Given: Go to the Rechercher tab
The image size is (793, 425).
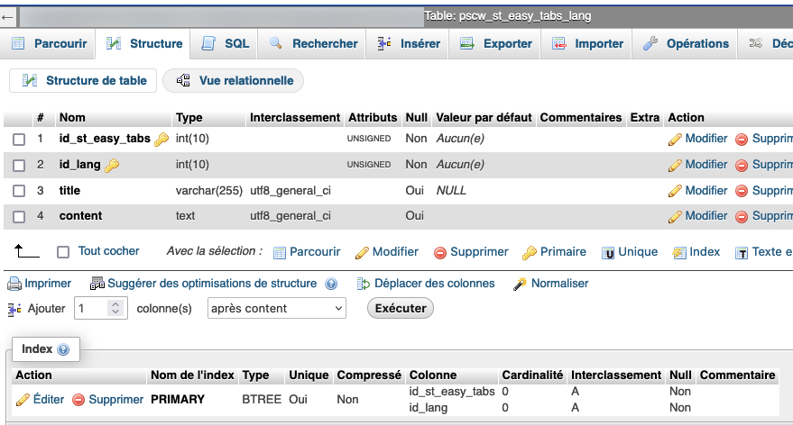Looking at the screenshot, I should pos(312,43).
